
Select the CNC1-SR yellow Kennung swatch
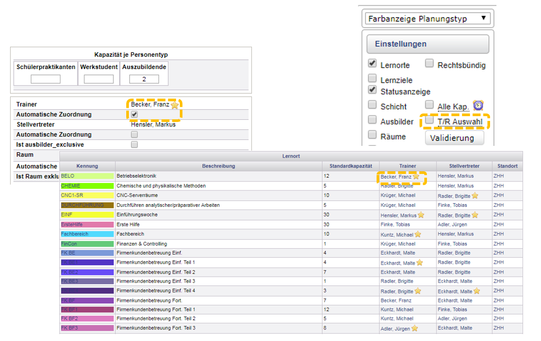pyautogui.click(x=87, y=195)
